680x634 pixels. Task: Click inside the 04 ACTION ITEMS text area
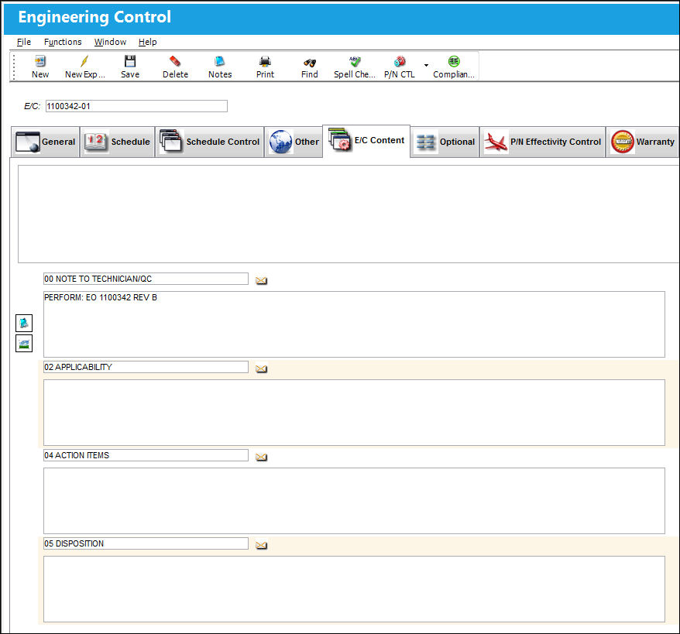(354, 501)
